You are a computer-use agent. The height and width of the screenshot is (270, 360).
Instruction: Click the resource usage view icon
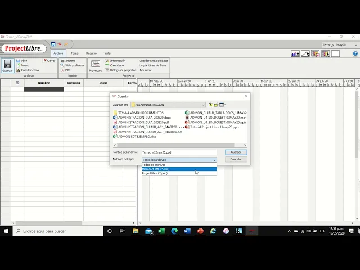(x=326, y=54)
